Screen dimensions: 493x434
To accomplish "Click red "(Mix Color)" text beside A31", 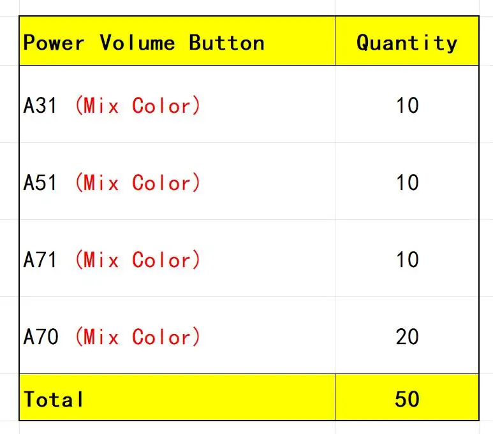I will [x=137, y=106].
